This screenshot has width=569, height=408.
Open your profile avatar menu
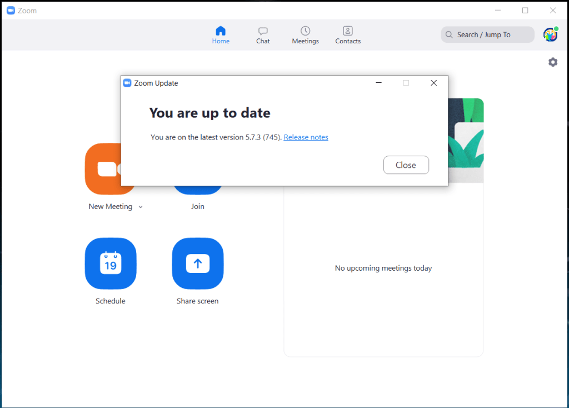pos(550,34)
